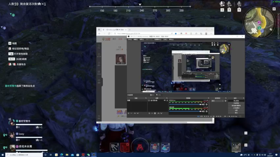Open a new browser tab with plus
Image resolution: width=280 pixels, height=157 pixels.
(129, 30)
